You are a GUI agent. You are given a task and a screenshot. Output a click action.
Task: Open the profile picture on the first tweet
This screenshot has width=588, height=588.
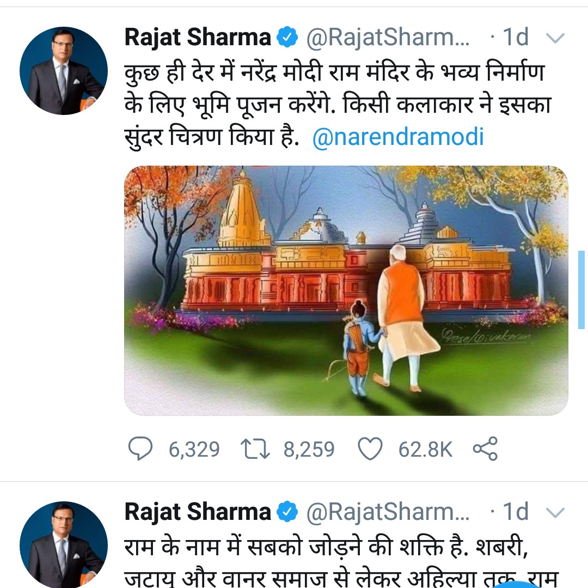tap(64, 71)
